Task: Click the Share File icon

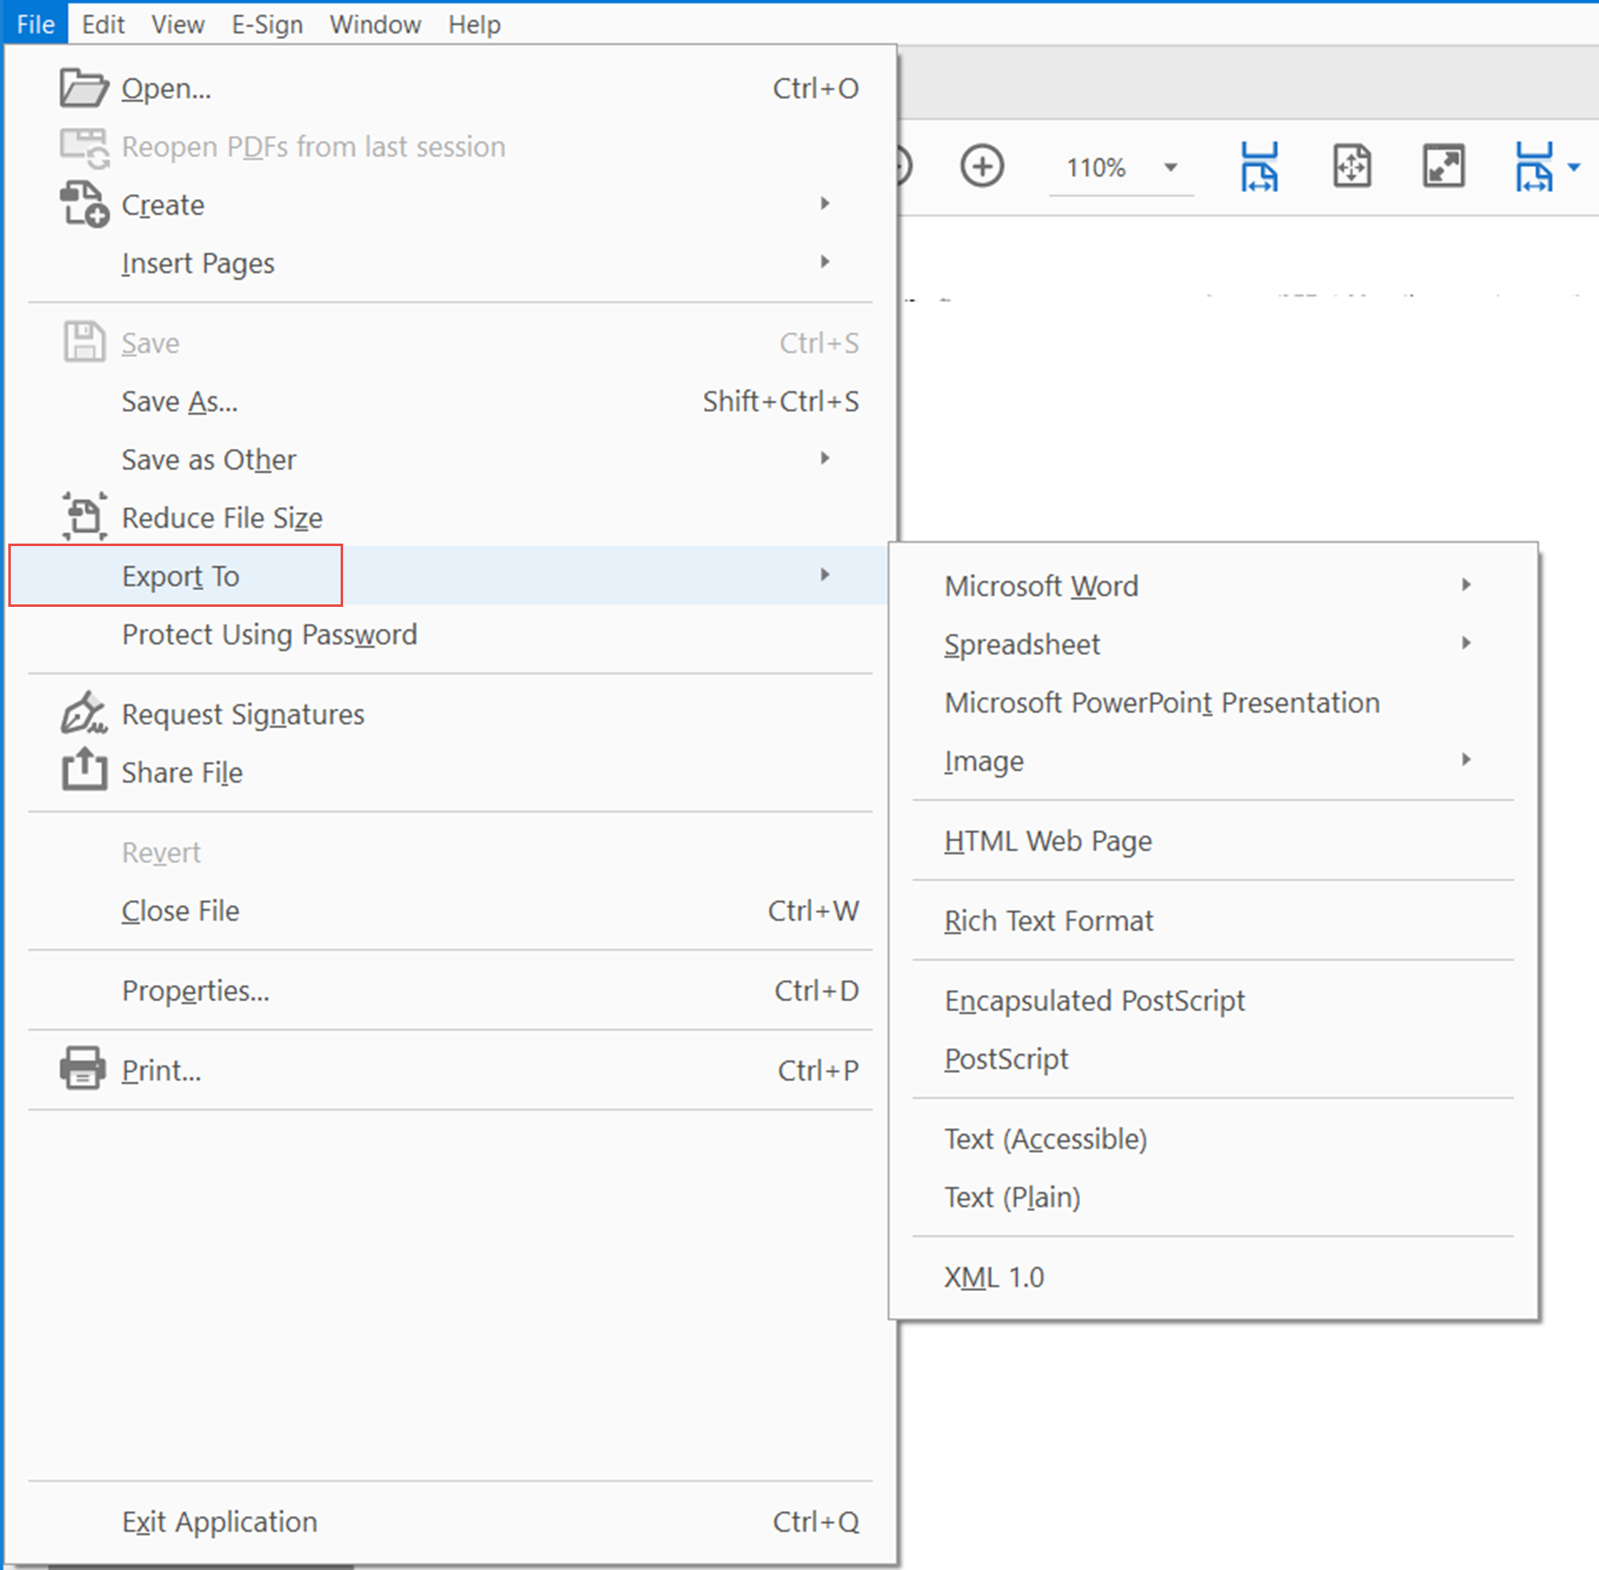Action: point(83,771)
